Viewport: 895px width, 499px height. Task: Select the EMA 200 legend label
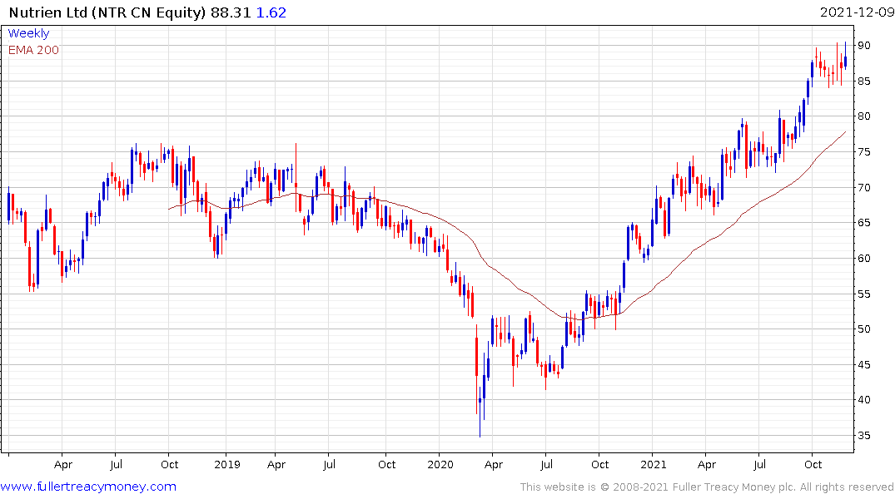pos(33,50)
